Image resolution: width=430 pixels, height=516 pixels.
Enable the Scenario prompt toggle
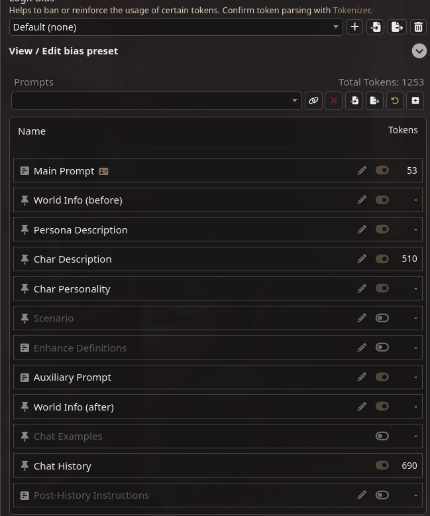[x=382, y=318]
